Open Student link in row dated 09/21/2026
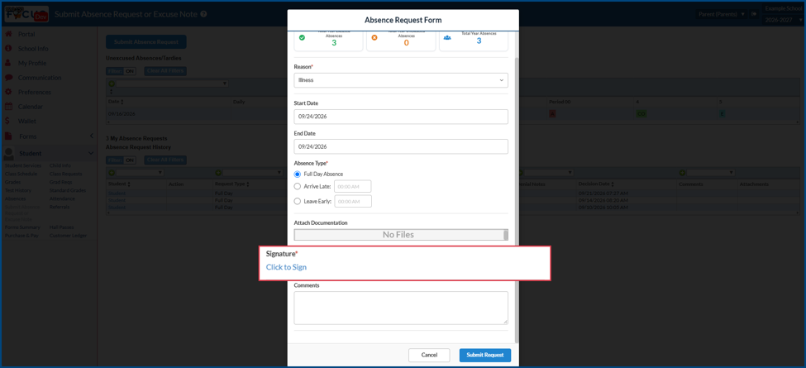 pos(117,193)
